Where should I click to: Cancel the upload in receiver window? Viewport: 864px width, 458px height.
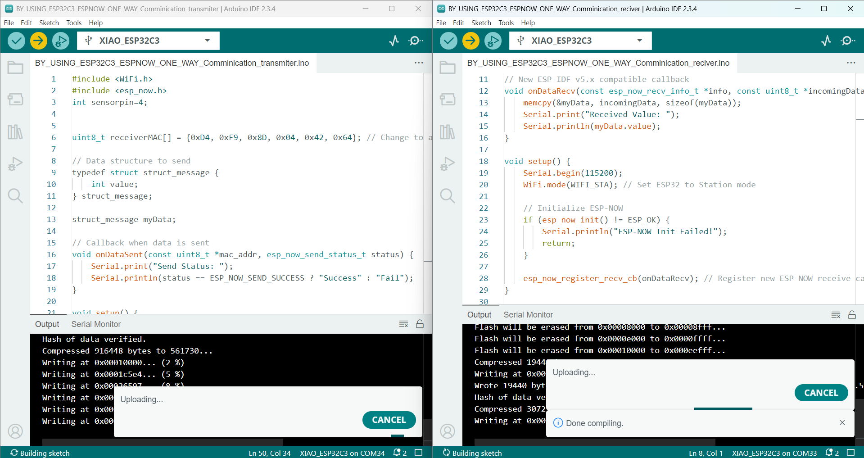point(821,393)
